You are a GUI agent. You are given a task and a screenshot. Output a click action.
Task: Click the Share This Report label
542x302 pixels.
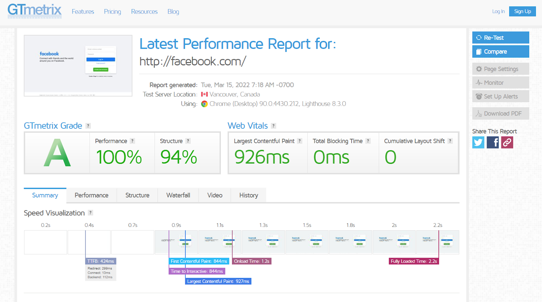[495, 131]
